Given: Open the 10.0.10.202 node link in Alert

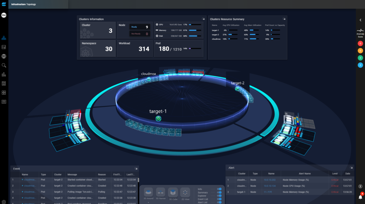Looking at the screenshot, I should (x=269, y=180).
